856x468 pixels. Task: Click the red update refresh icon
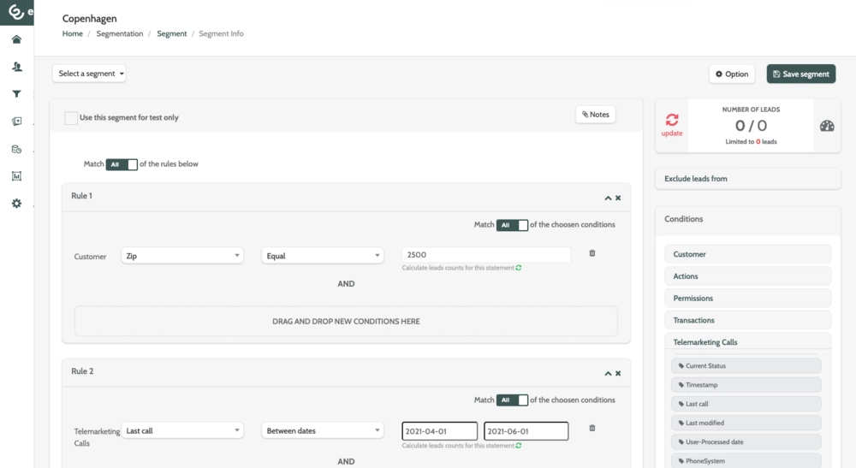coord(672,121)
